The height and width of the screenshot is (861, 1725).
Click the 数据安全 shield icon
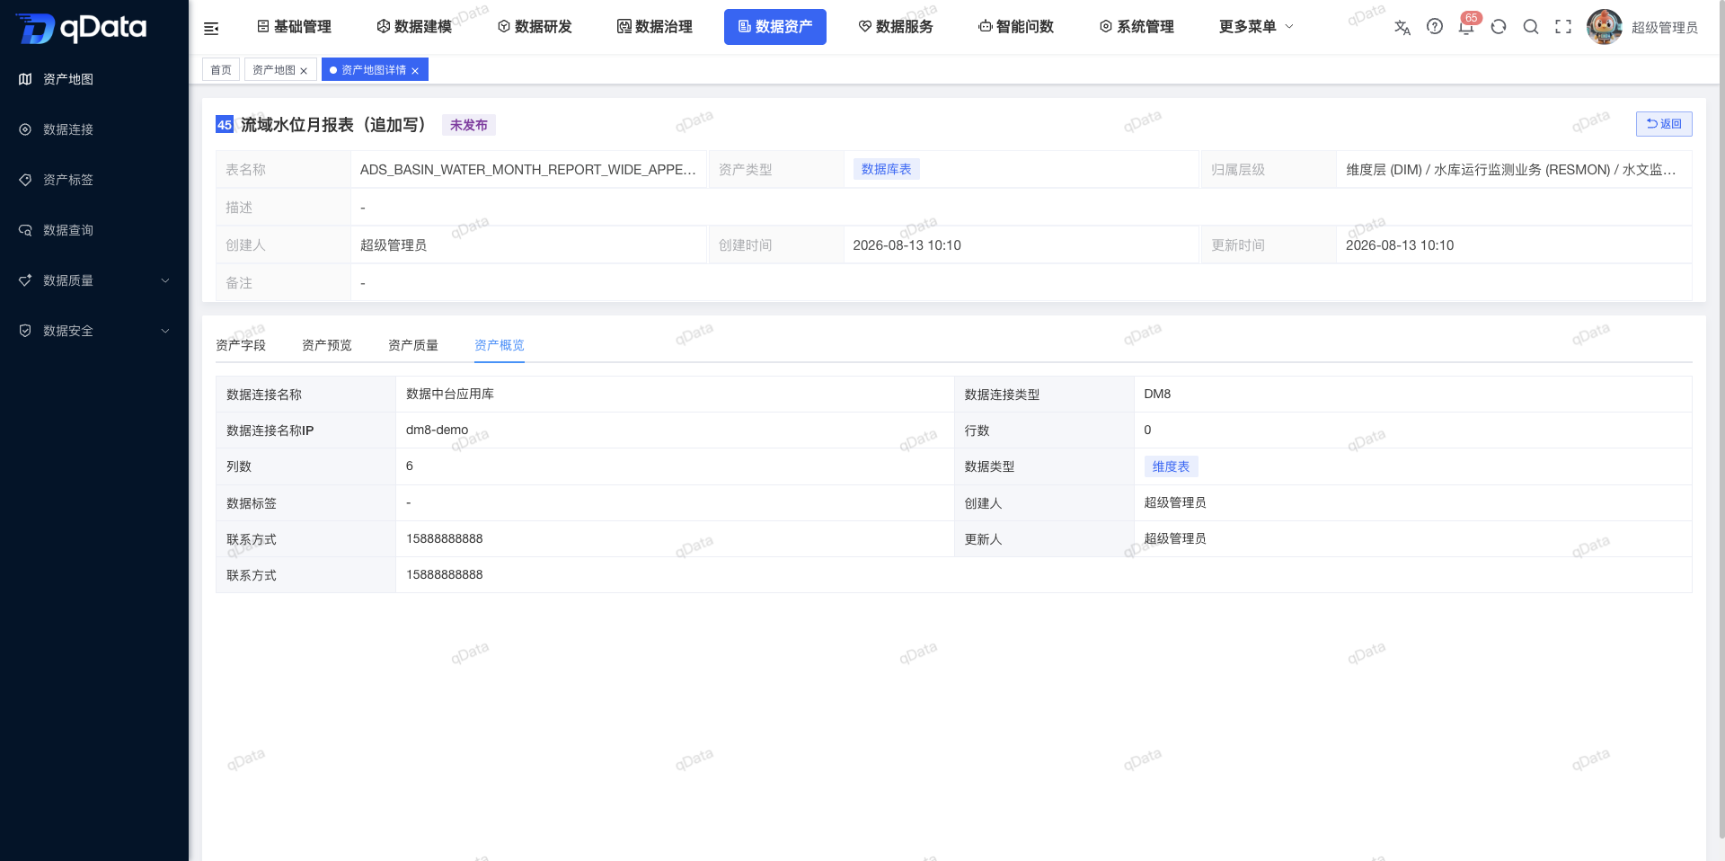[25, 331]
